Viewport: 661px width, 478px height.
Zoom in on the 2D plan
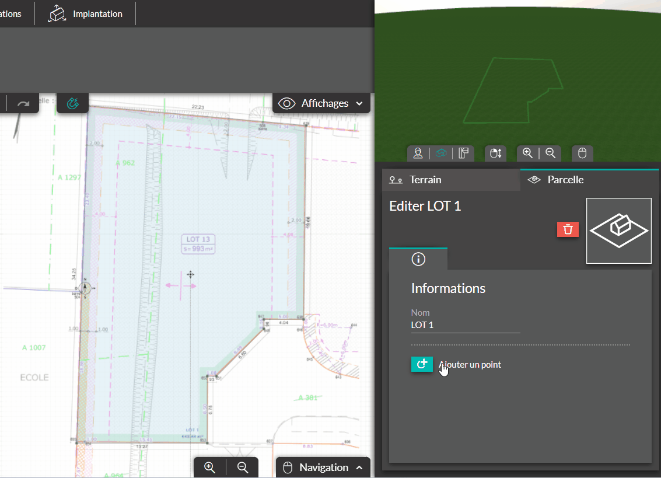(x=210, y=467)
